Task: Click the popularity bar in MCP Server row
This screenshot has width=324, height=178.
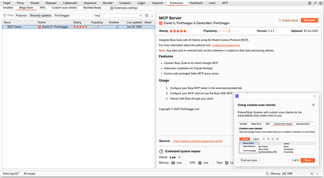Action: [98, 27]
